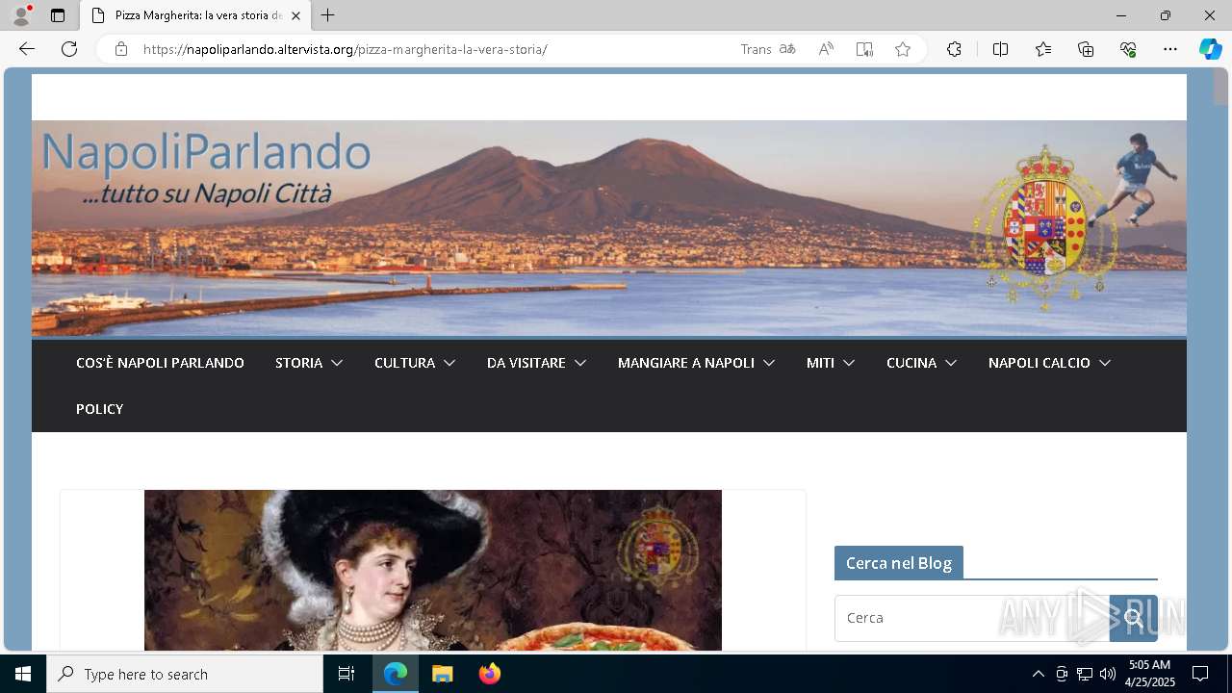Click the taskbar clock and date
The height and width of the screenshot is (693, 1232).
point(1149,674)
